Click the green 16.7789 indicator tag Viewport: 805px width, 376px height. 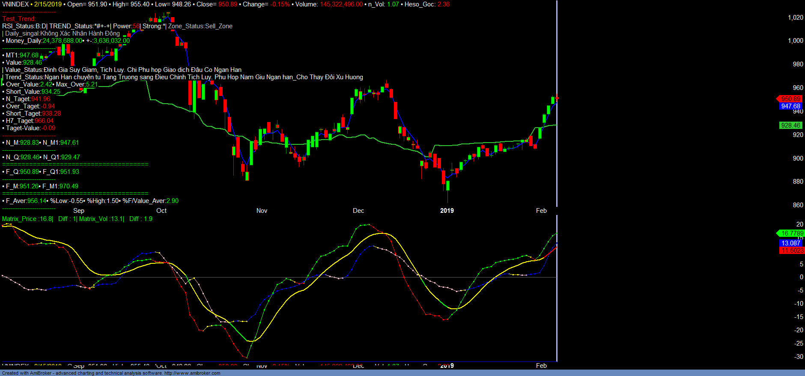[792, 233]
